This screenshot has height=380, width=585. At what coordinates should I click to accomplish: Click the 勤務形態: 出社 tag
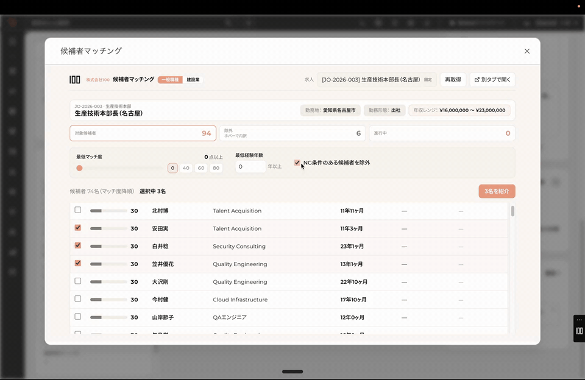click(385, 110)
